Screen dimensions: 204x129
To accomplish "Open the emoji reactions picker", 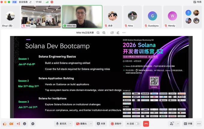I will coord(25,124).
